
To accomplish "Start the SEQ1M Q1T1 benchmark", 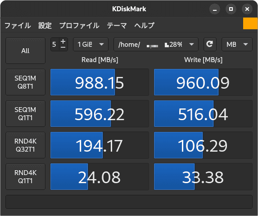I will point(25,113).
